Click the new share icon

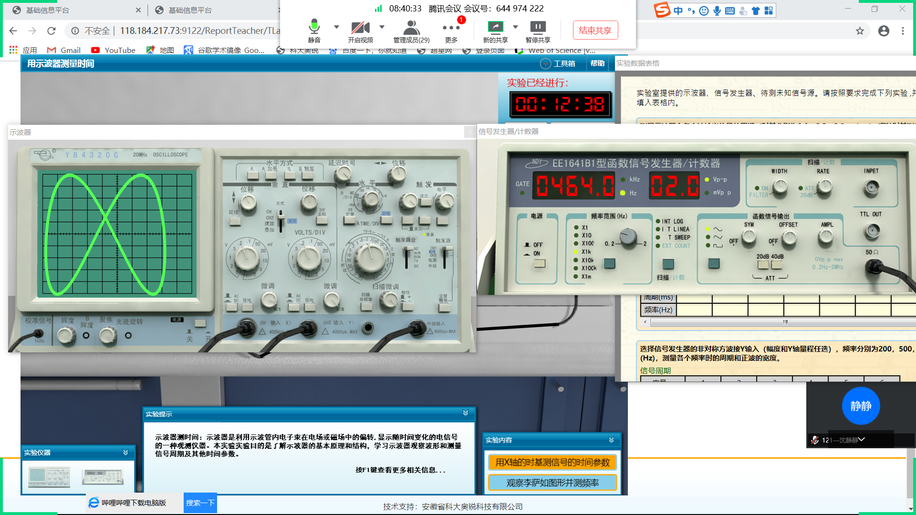[x=495, y=28]
